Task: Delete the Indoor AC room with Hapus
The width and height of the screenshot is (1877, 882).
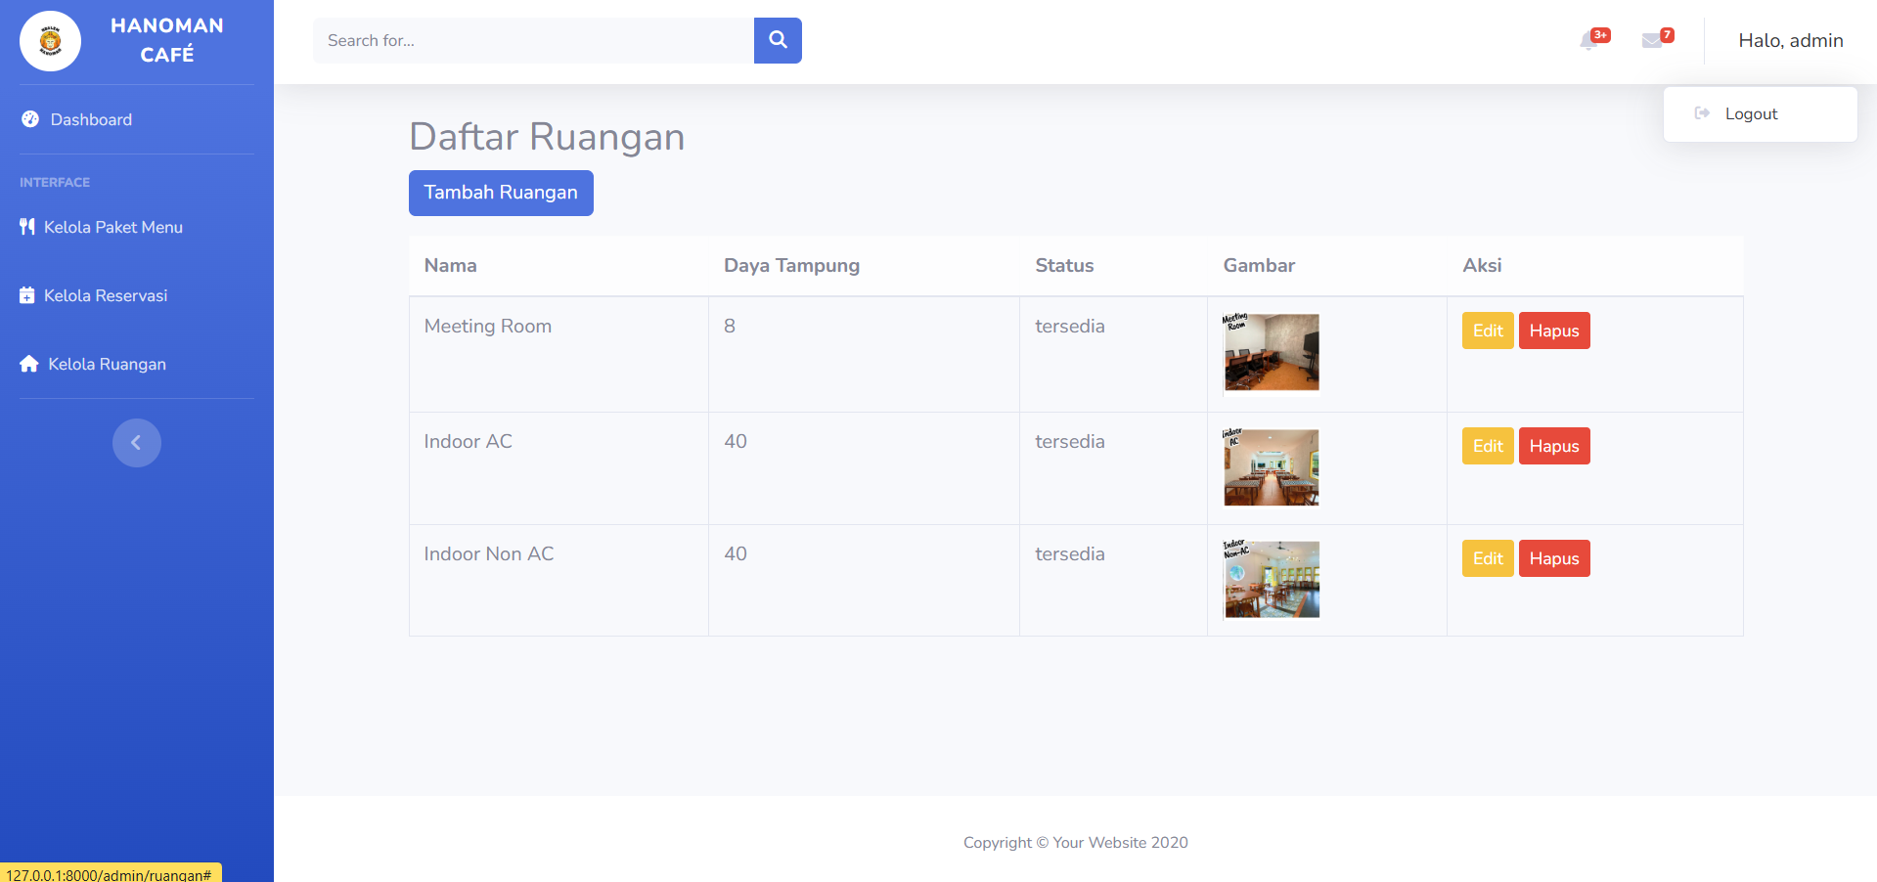Action: tap(1553, 446)
